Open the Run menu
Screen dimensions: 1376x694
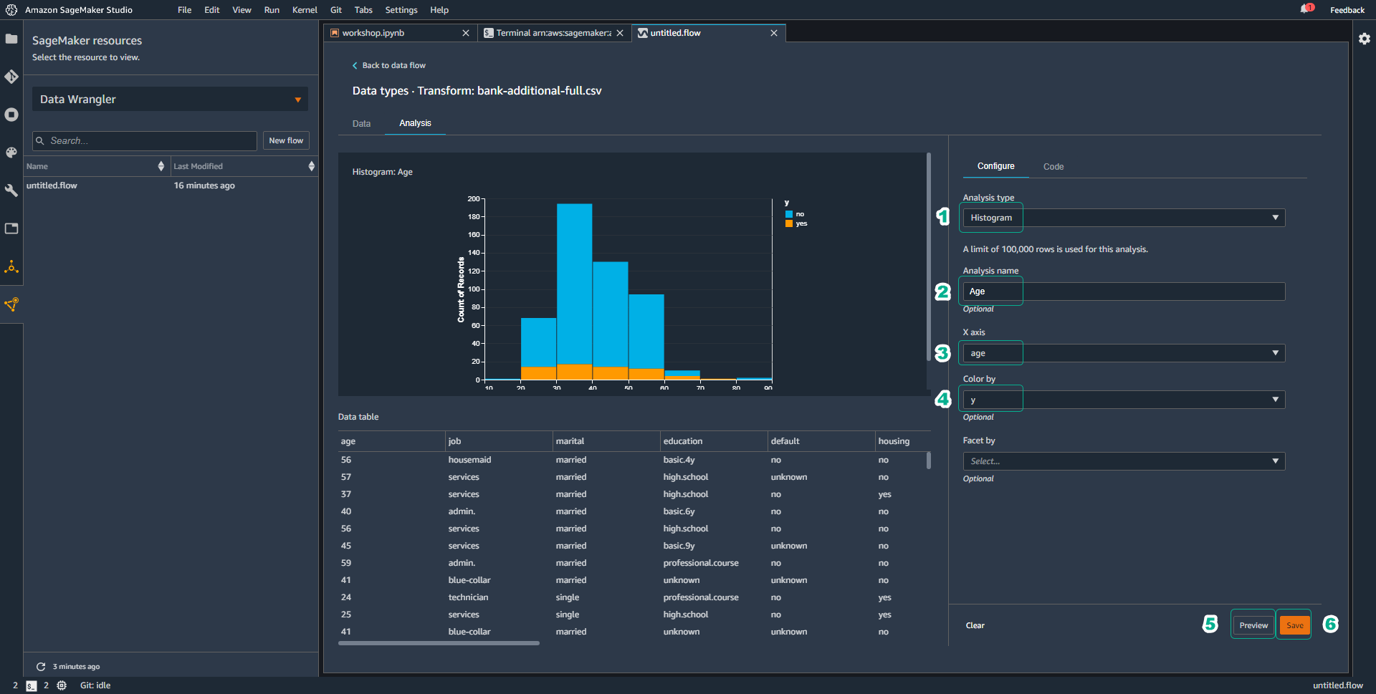coord(272,10)
